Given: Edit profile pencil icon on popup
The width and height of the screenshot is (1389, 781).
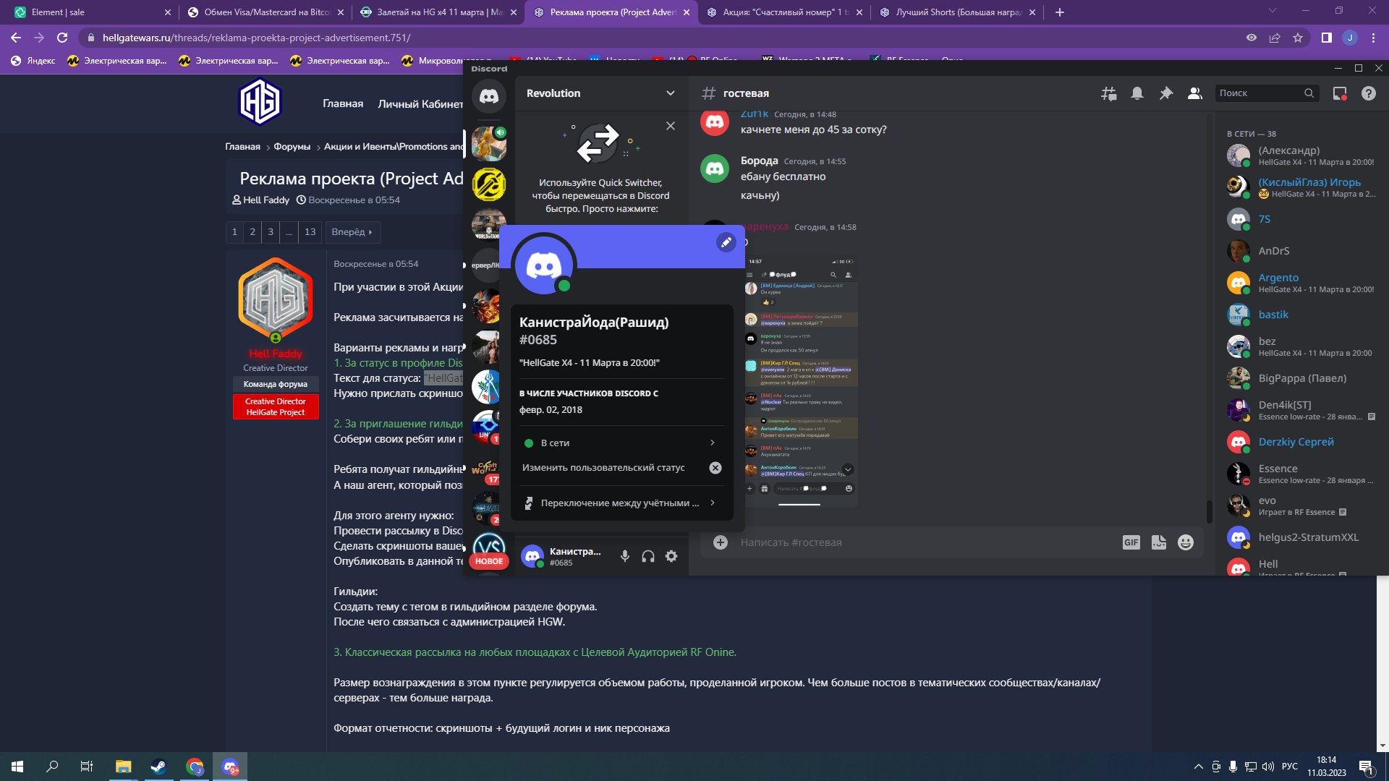Looking at the screenshot, I should point(726,242).
